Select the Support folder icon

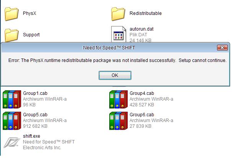[x=12, y=34]
